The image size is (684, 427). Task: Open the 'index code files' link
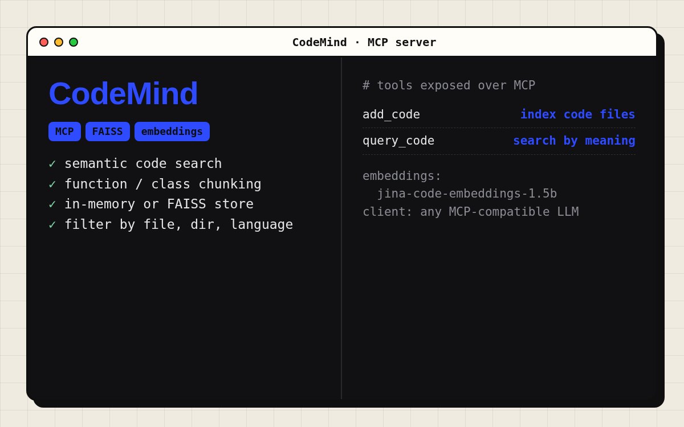click(x=578, y=114)
